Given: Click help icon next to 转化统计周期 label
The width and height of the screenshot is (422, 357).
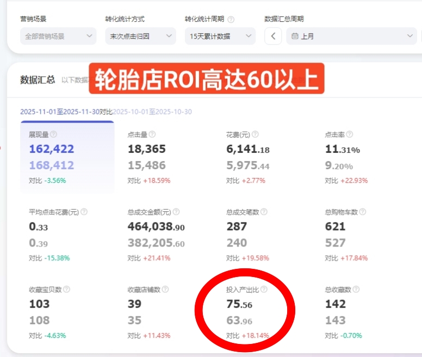Looking at the screenshot, I should [x=231, y=20].
